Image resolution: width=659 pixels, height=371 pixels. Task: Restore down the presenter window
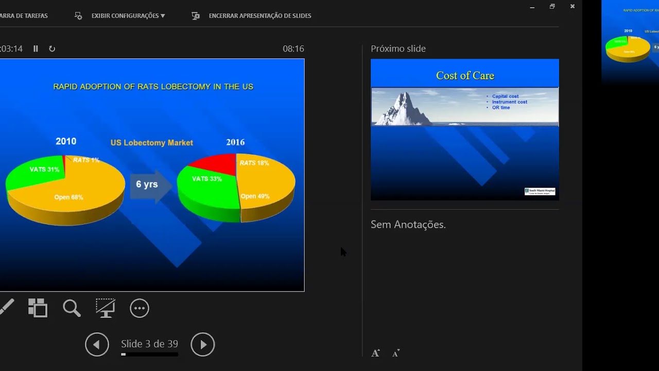pyautogui.click(x=552, y=7)
